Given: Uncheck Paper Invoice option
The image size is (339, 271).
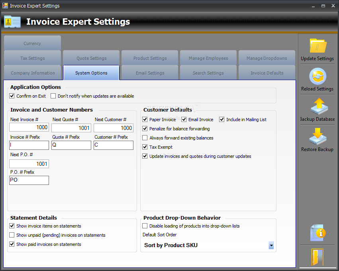Looking at the screenshot, I should [x=145, y=120].
